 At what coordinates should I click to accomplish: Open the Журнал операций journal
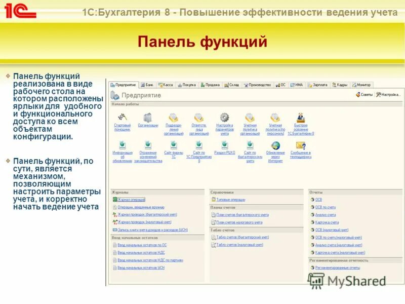coord(133,199)
